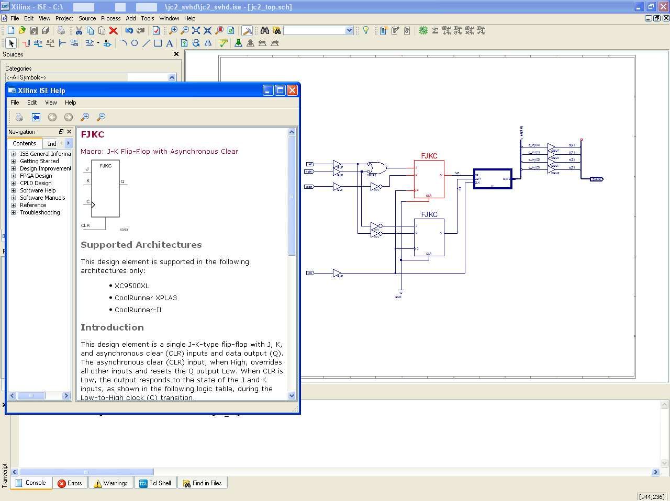Select the Index tab in Help navigation

pyautogui.click(x=51, y=143)
